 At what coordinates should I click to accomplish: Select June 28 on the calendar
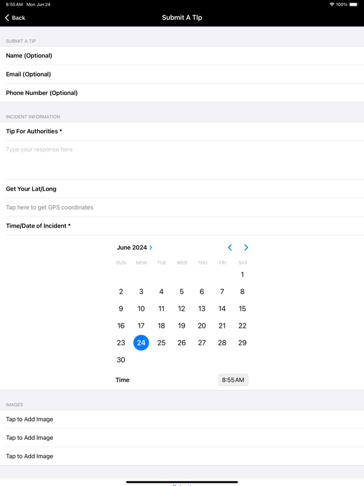pyautogui.click(x=222, y=343)
